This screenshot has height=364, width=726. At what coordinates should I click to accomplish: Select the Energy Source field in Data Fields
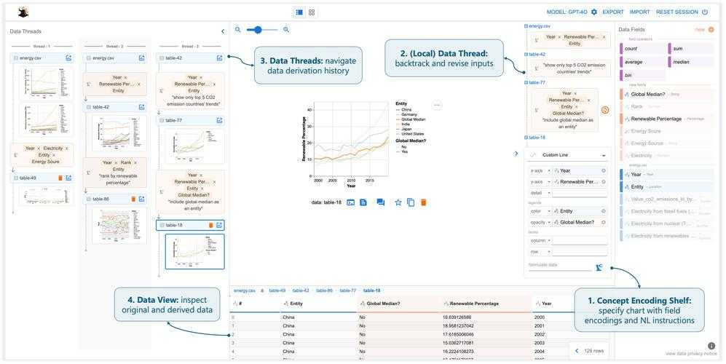666,143
